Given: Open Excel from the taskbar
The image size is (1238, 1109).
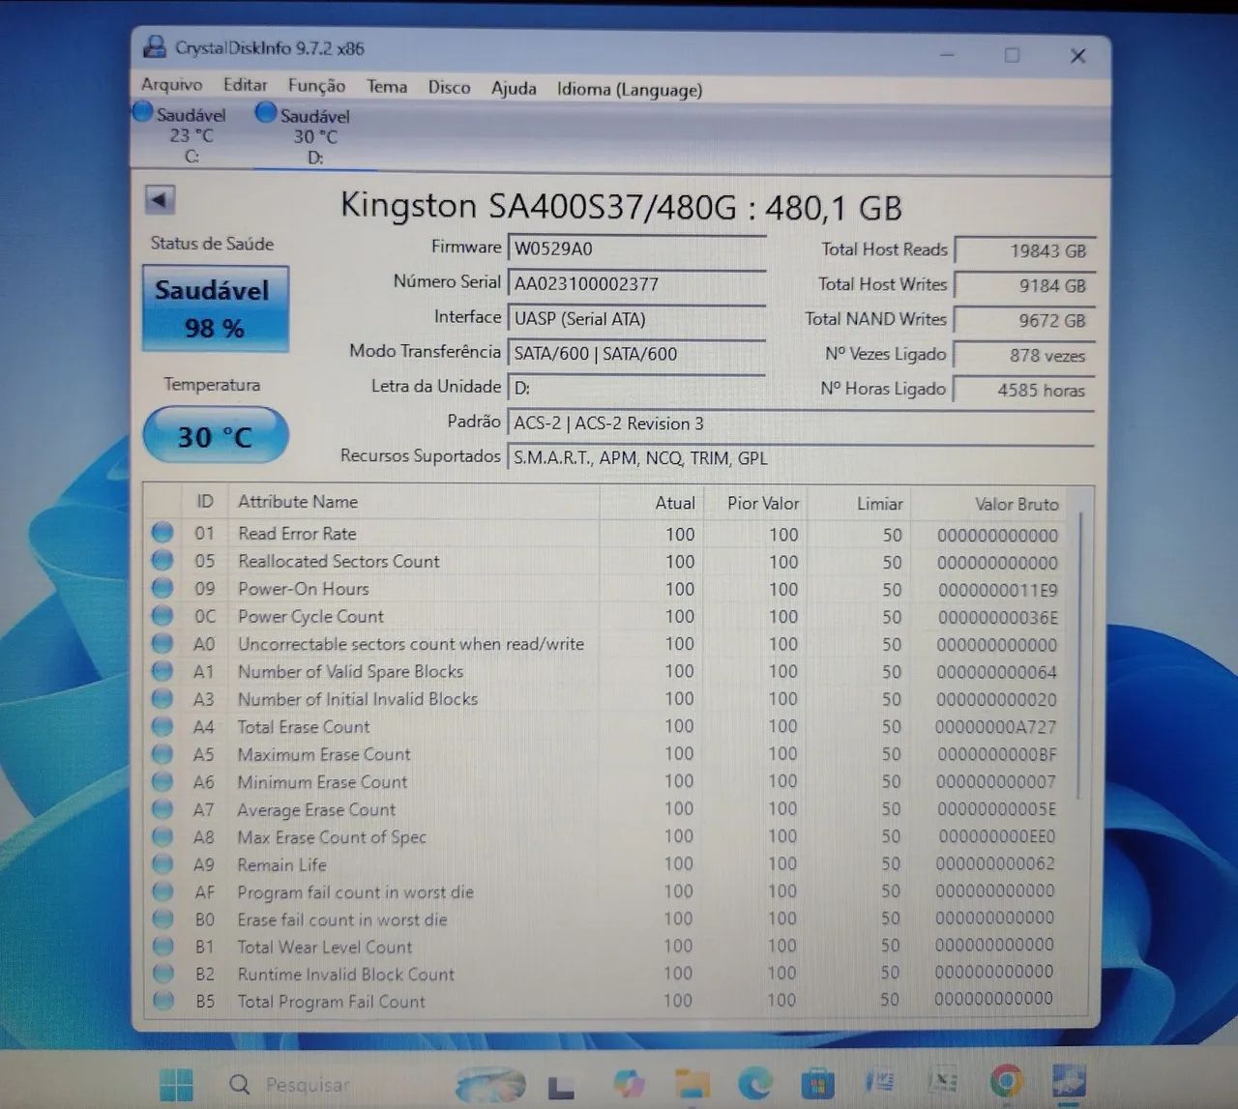Looking at the screenshot, I should [x=943, y=1081].
